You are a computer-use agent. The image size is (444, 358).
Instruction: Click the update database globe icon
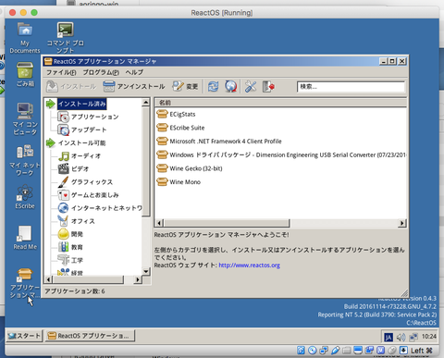[x=231, y=87]
